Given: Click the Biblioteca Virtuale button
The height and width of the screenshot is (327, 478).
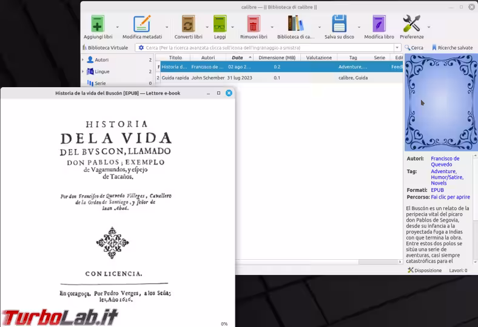Looking at the screenshot, I should coord(105,48).
